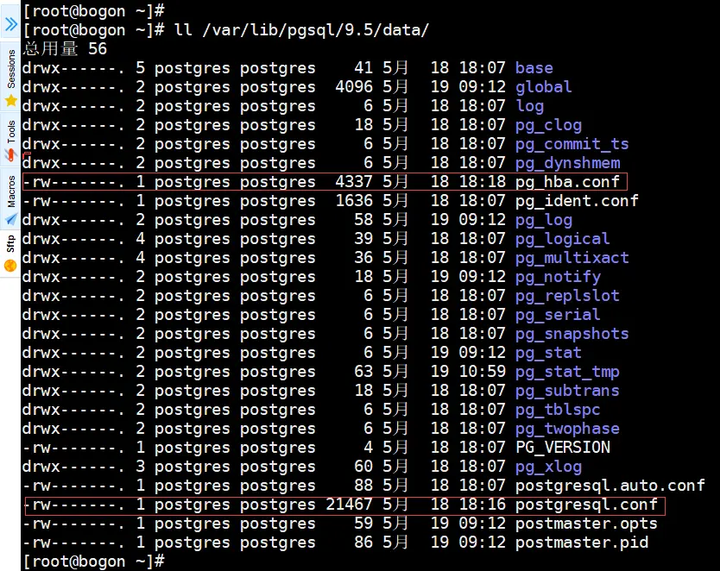Select the 'pg_logical' directory name
The height and width of the screenshot is (571, 720).
(x=563, y=239)
